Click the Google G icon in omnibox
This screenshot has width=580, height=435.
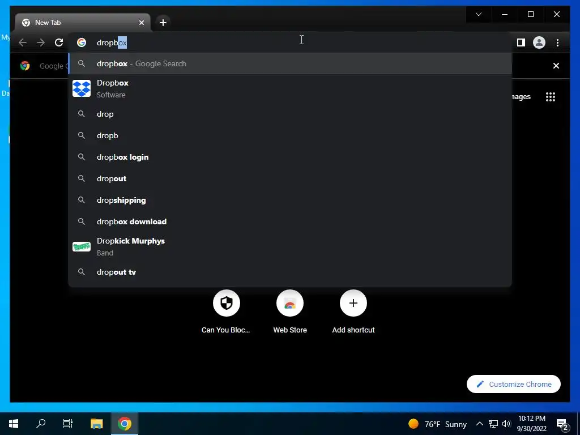pos(82,42)
